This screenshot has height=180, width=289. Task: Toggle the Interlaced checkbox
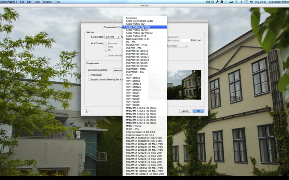pos(89,75)
